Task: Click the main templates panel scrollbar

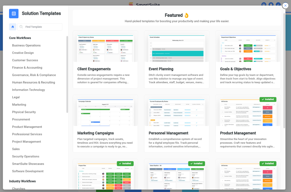Action: (x=284, y=70)
